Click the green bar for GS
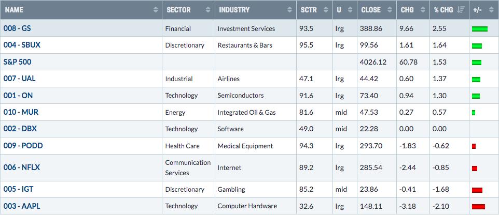499x215 pixels. tap(480, 29)
